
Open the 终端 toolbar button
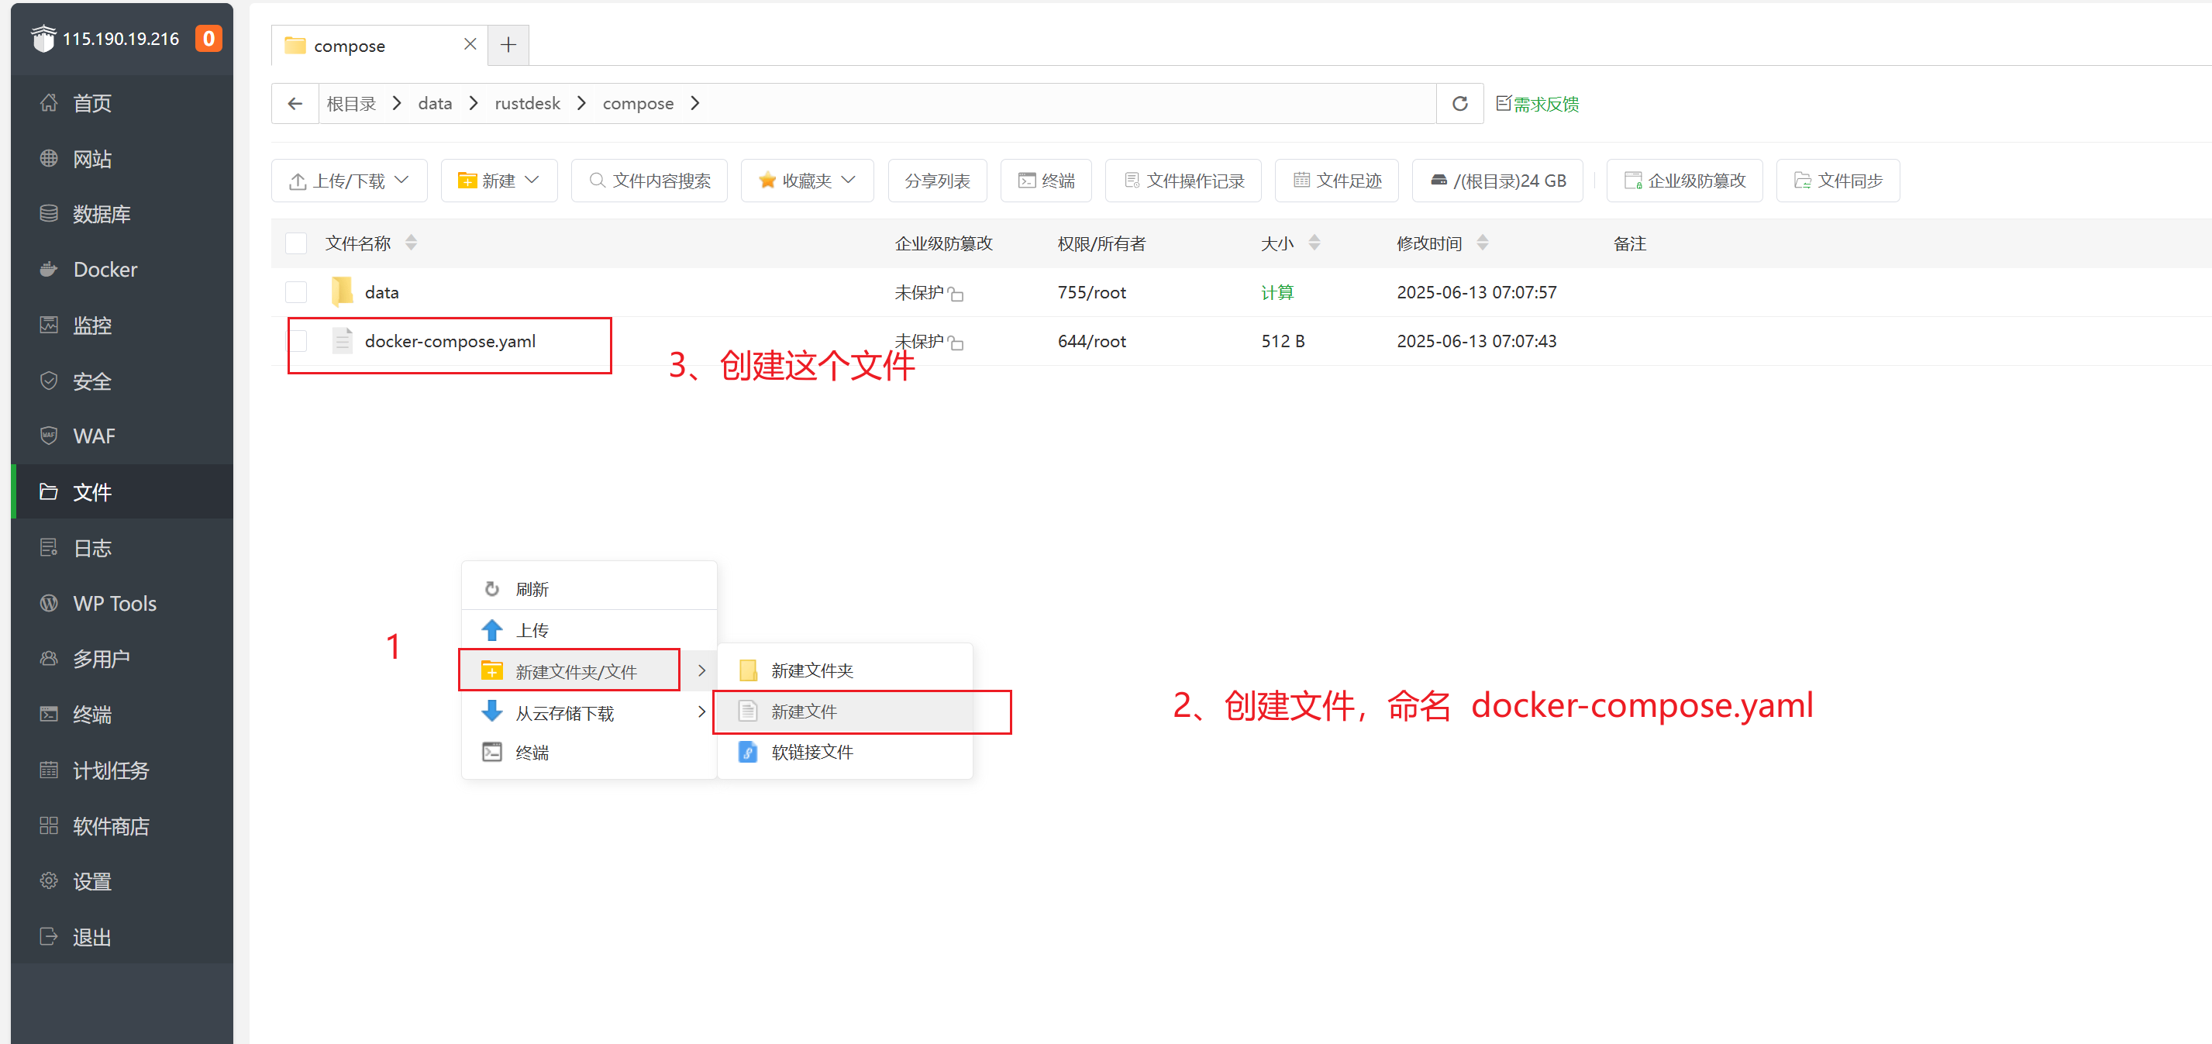click(x=1046, y=181)
